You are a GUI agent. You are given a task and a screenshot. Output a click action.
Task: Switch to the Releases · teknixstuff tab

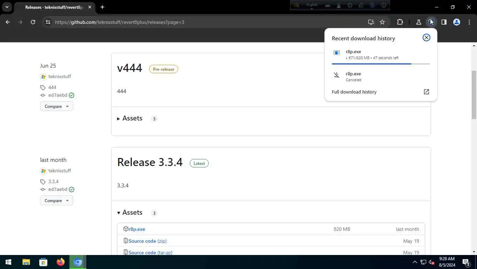pos(54,7)
